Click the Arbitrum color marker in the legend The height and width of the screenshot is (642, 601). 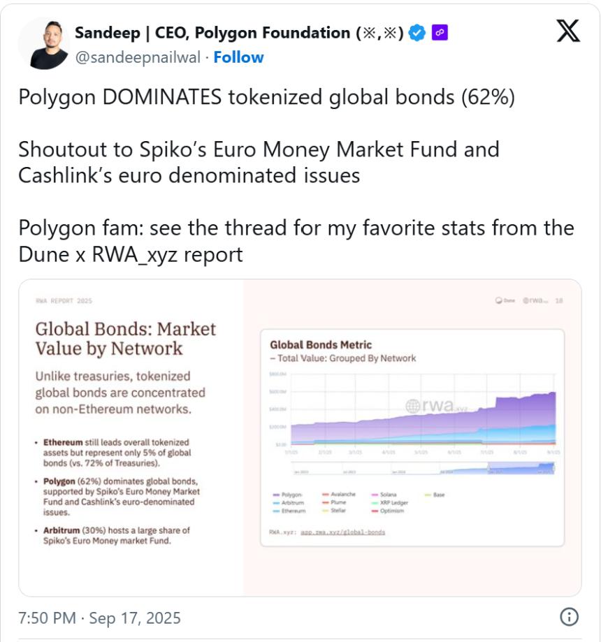[277, 502]
